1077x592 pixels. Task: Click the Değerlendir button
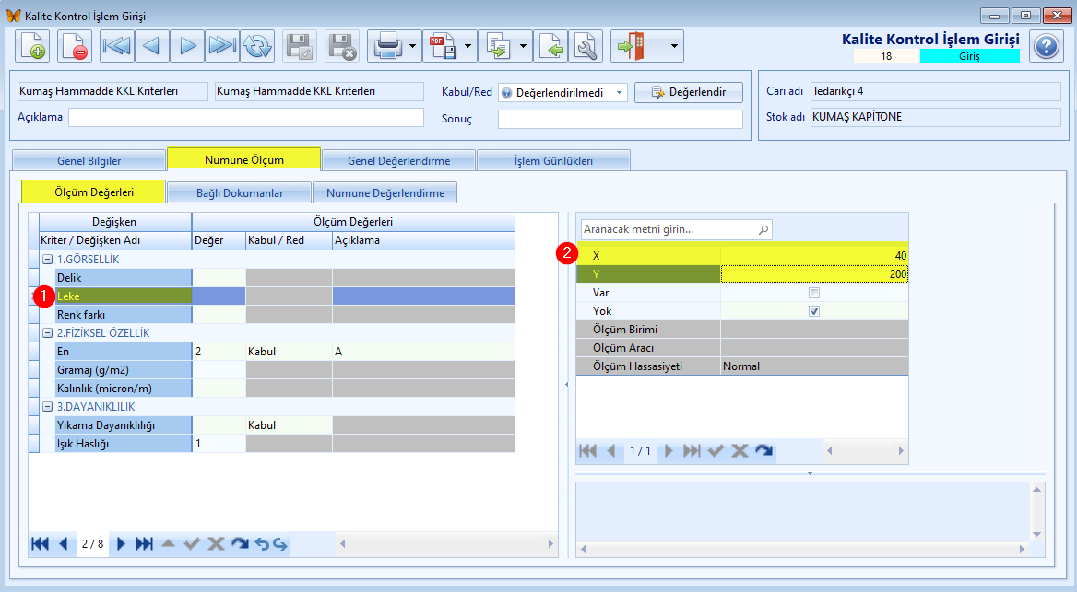click(688, 93)
